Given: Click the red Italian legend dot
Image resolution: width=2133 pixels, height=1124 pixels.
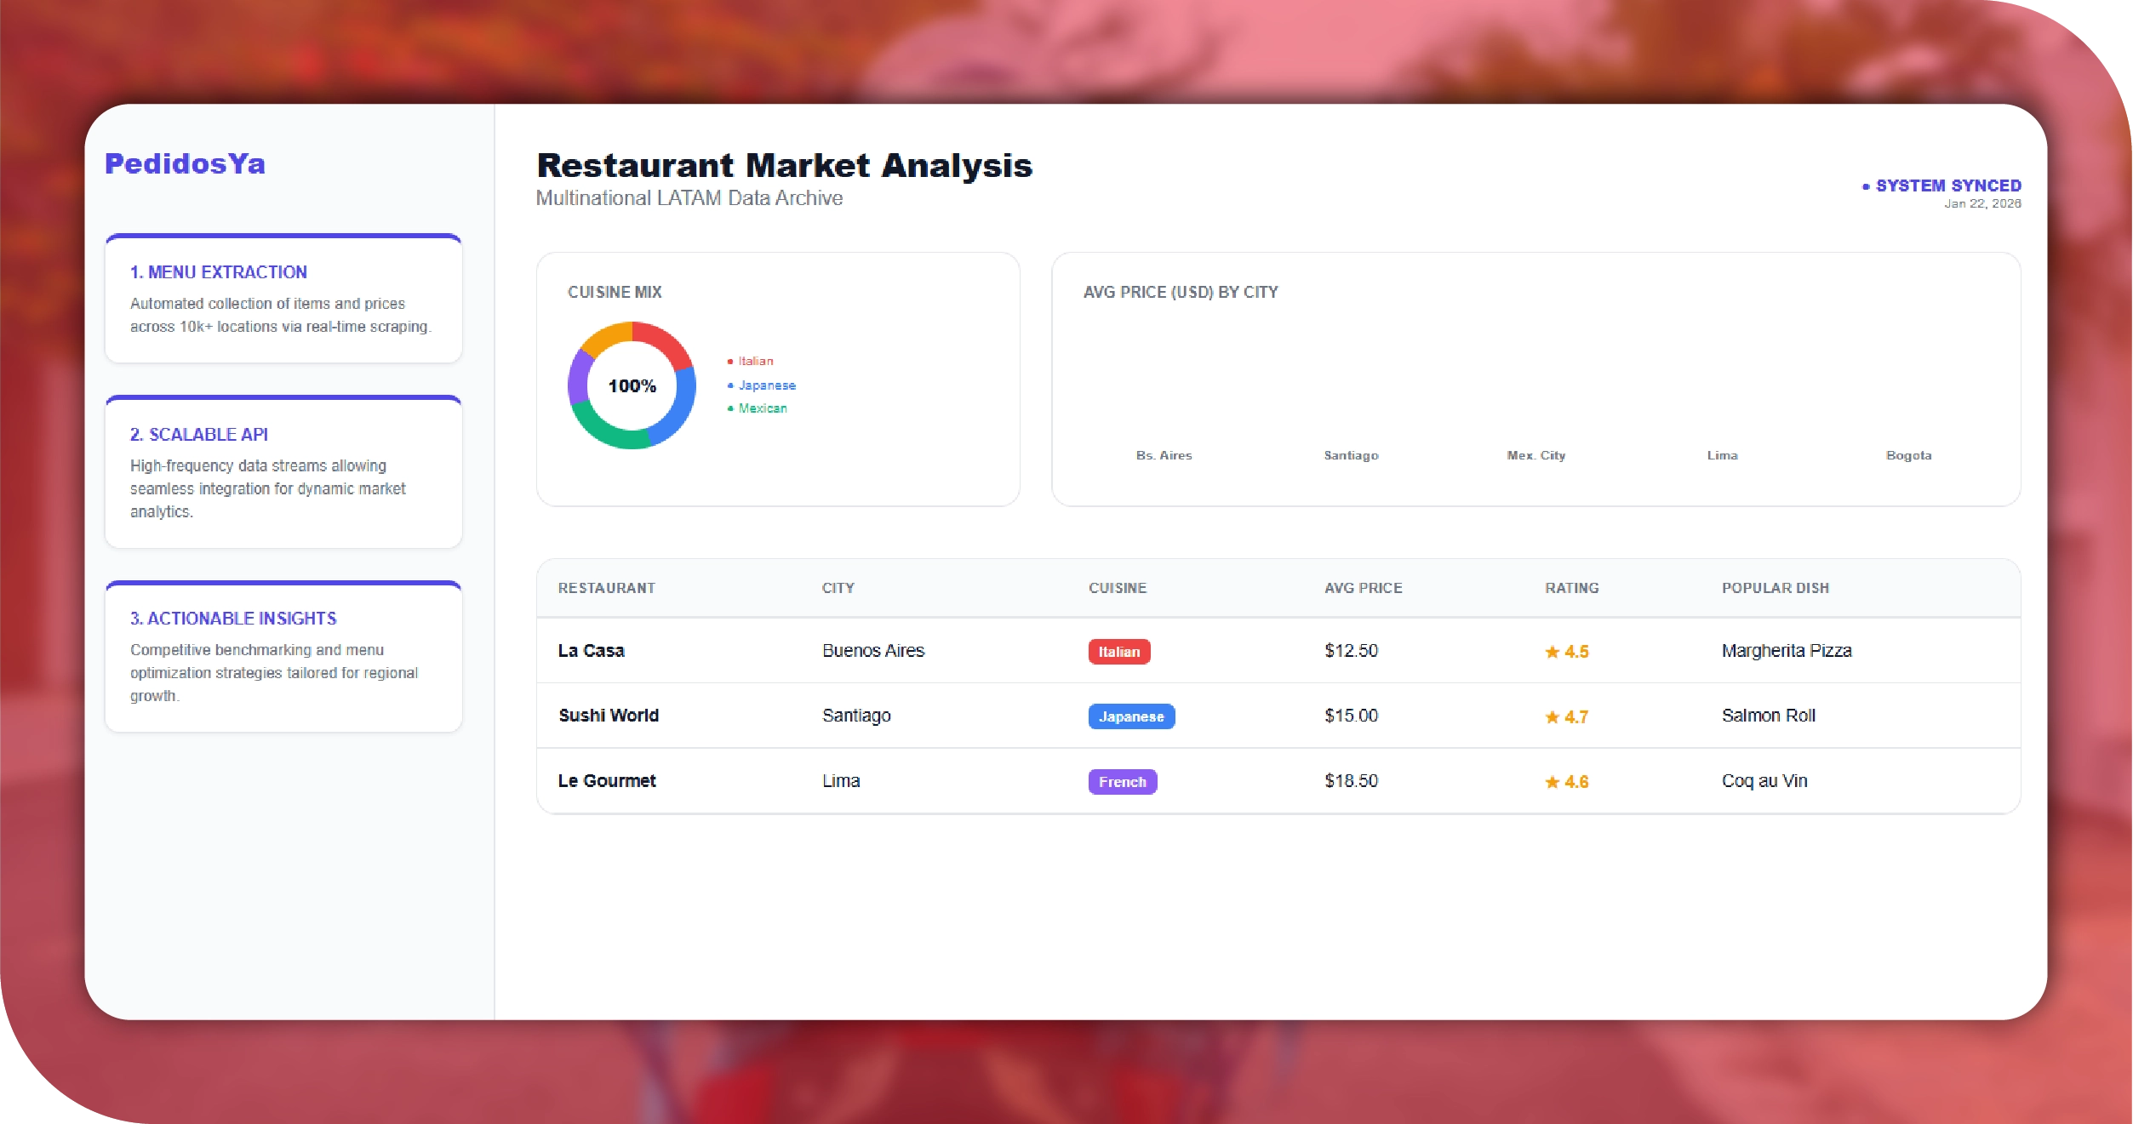Looking at the screenshot, I should (730, 362).
